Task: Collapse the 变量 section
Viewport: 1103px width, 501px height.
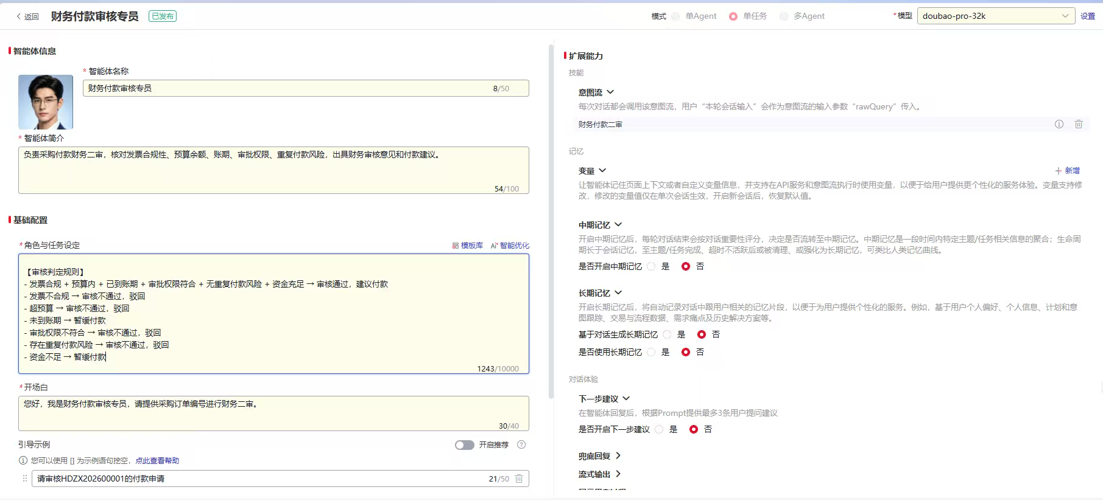Action: coord(602,171)
